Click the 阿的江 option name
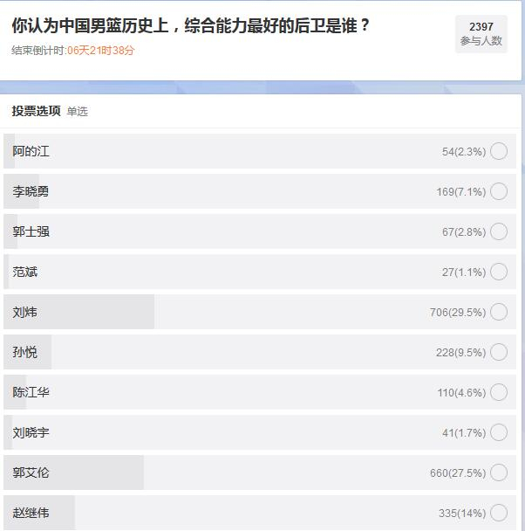The height and width of the screenshot is (531, 525). pos(31,151)
